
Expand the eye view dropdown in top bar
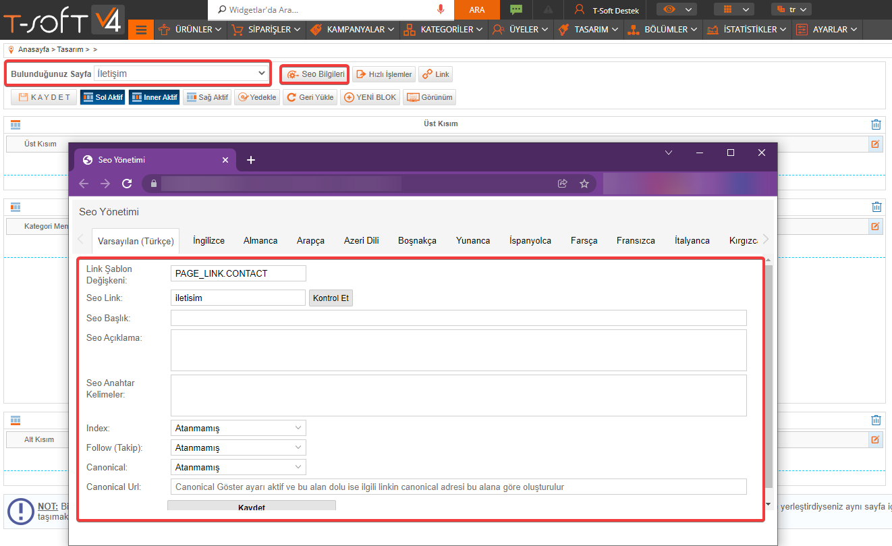pos(677,9)
